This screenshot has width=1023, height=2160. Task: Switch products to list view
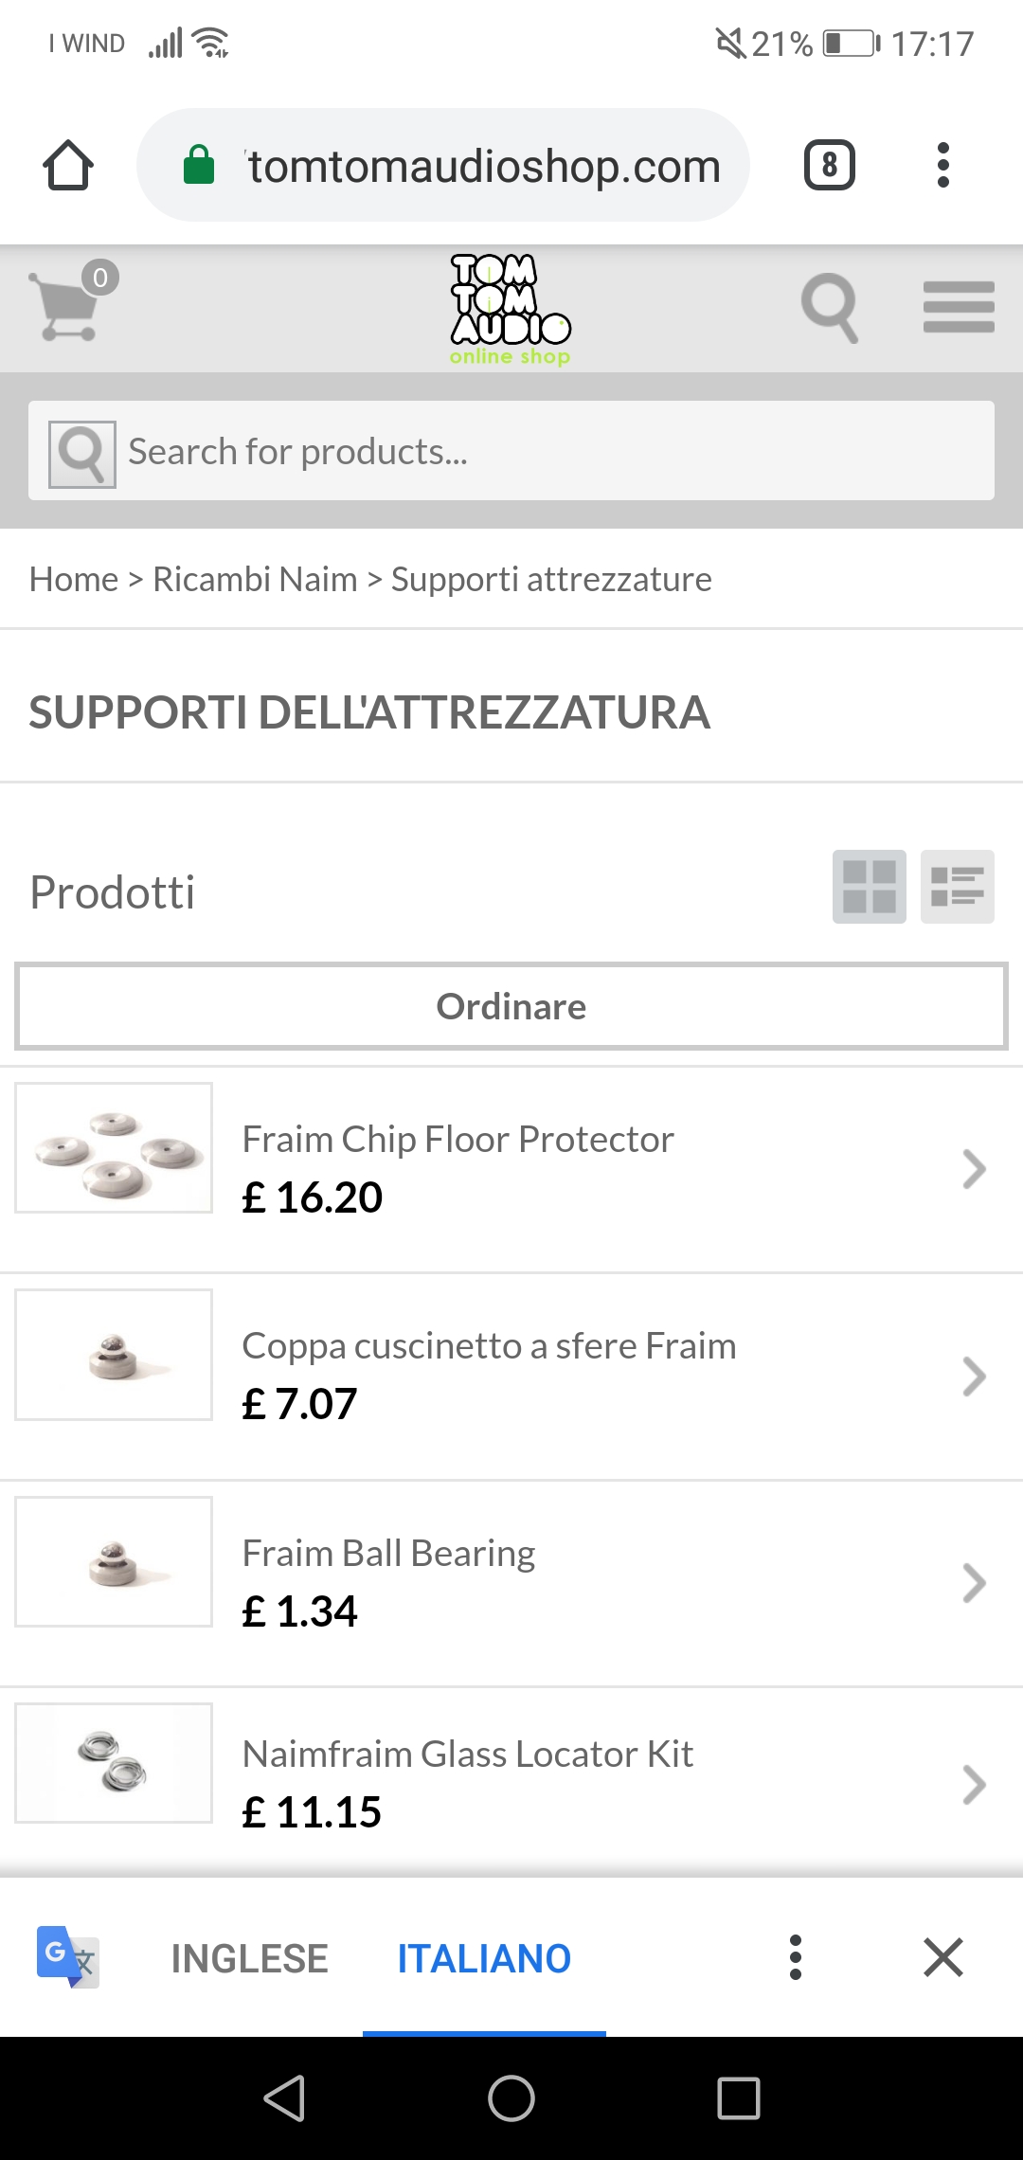coord(957,887)
